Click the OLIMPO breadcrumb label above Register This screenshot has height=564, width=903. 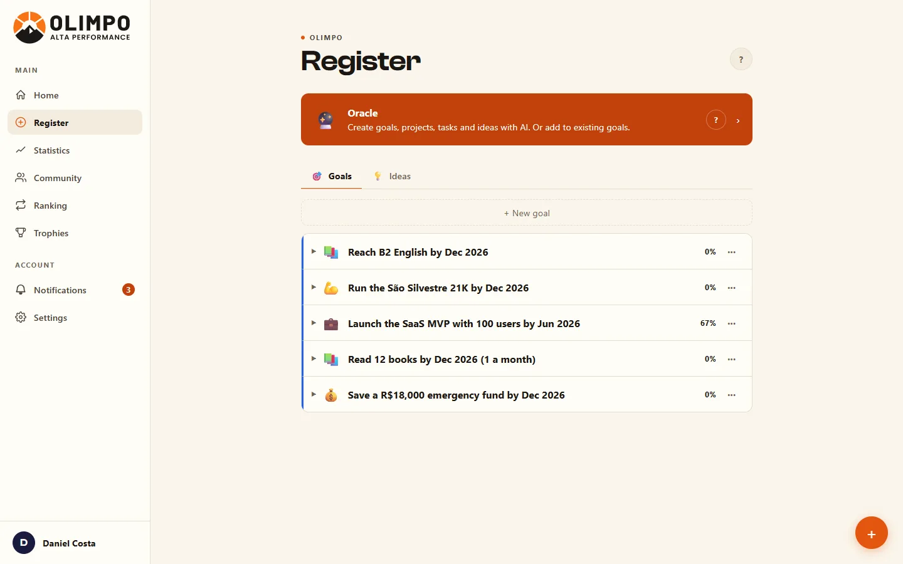coord(326,38)
